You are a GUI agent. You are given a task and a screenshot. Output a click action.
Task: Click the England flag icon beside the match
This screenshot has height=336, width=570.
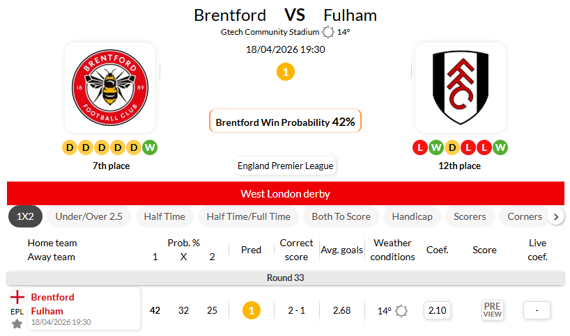pyautogui.click(x=17, y=297)
